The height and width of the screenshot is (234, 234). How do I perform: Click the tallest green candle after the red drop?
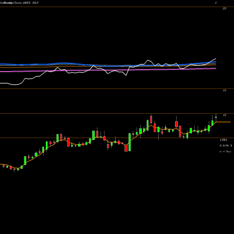(130, 142)
